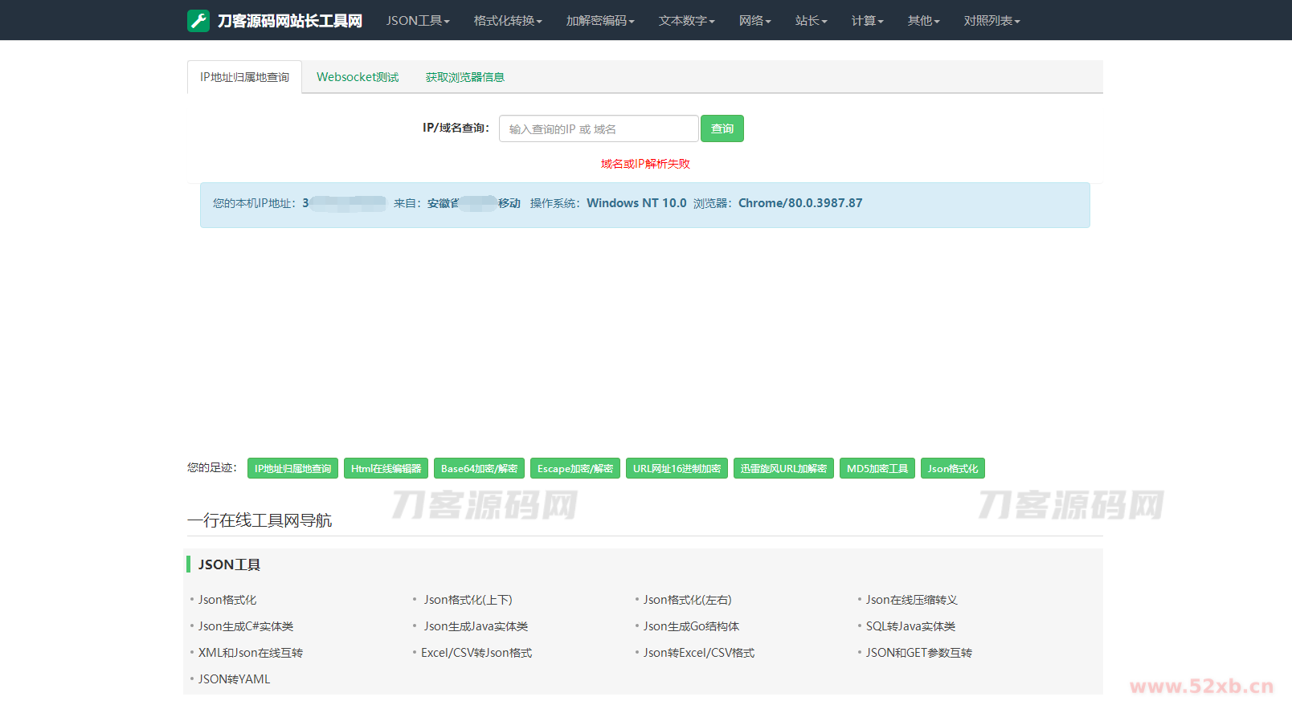Open the 加解密编码 dropdown
The width and height of the screenshot is (1292, 705).
pos(599,21)
